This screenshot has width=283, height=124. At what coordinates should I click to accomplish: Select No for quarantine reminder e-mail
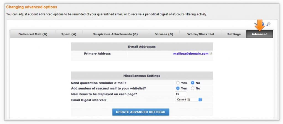click(193, 83)
